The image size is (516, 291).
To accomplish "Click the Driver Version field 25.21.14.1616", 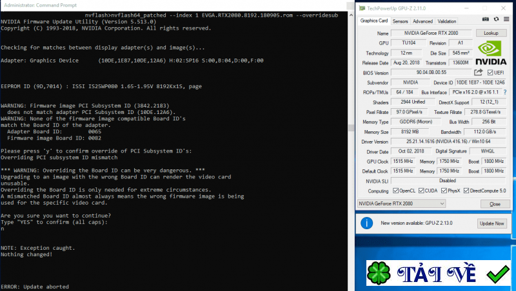I will click(448, 142).
